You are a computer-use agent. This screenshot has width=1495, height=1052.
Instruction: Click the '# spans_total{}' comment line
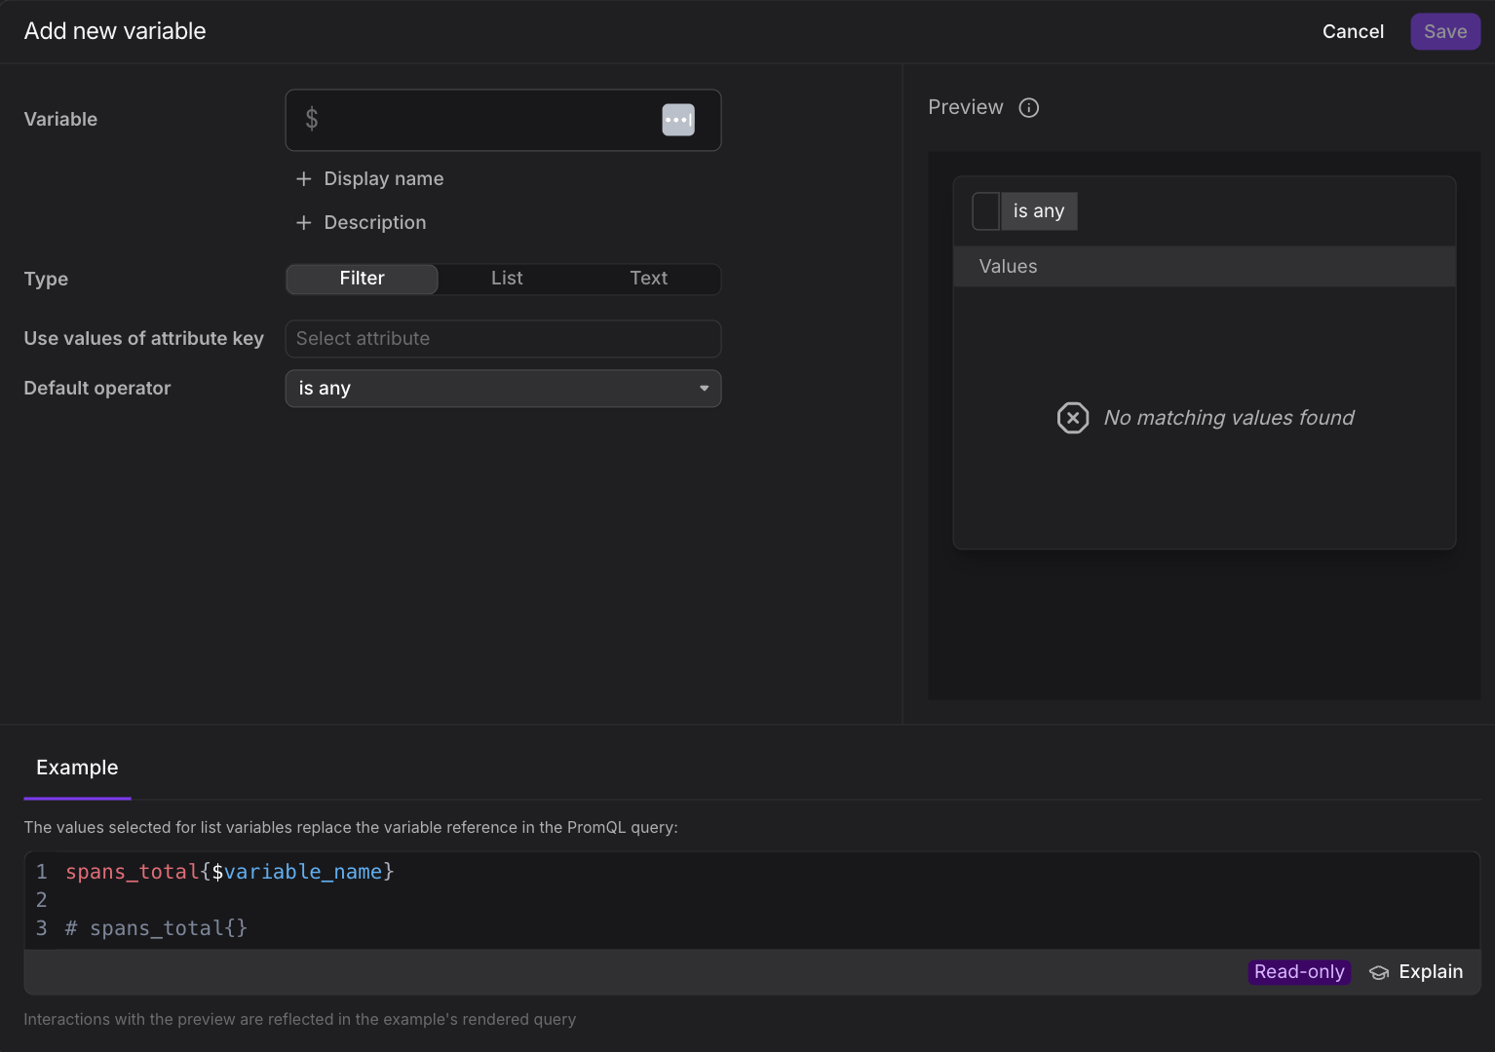point(157,928)
